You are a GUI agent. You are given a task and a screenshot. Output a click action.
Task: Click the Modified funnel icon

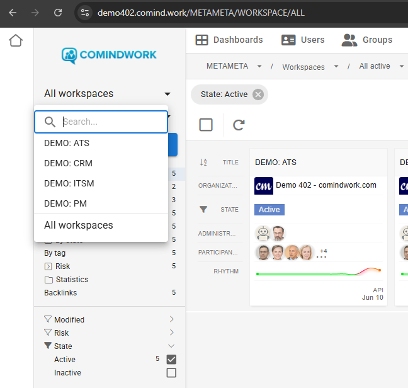[48, 319]
